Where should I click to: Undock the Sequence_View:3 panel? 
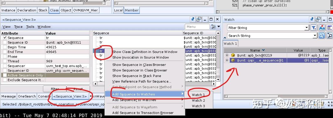click(x=199, y=19)
